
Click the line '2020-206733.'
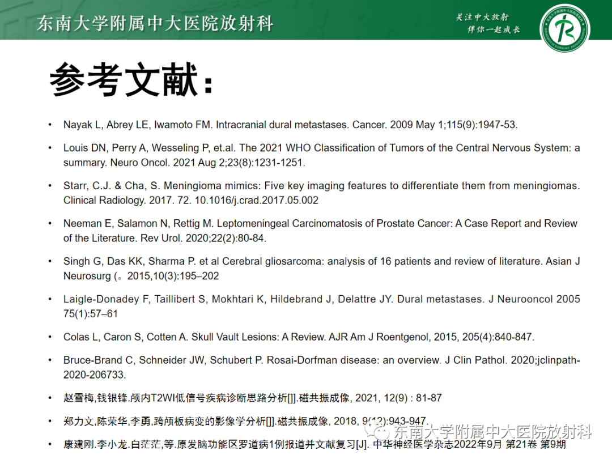[95, 375]
